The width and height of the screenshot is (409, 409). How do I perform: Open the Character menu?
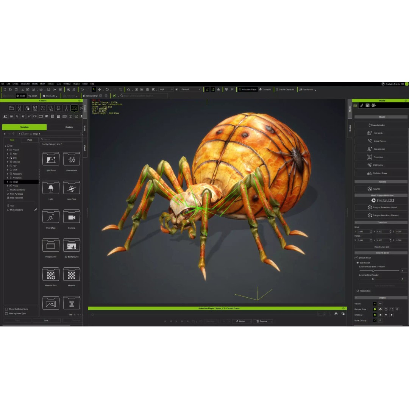tap(25, 84)
